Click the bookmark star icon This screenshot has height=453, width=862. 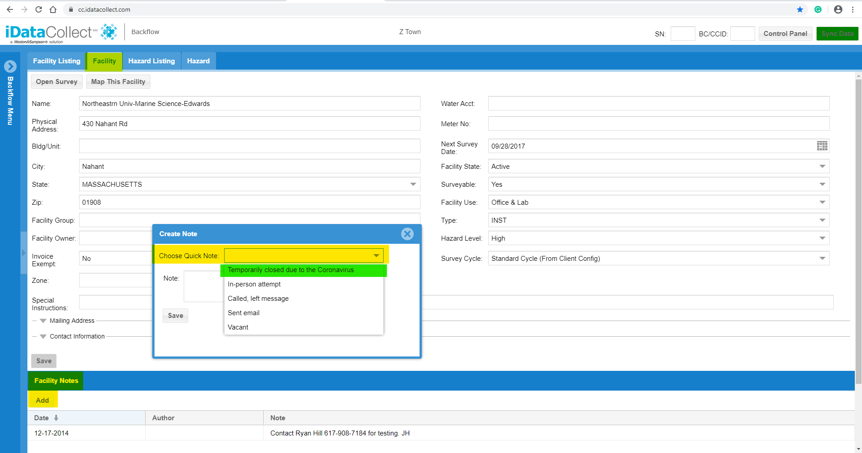800,9
